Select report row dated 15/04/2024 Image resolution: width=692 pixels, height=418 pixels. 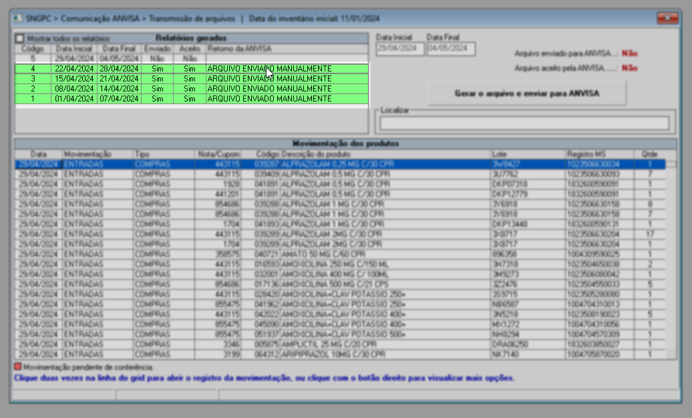[192, 79]
